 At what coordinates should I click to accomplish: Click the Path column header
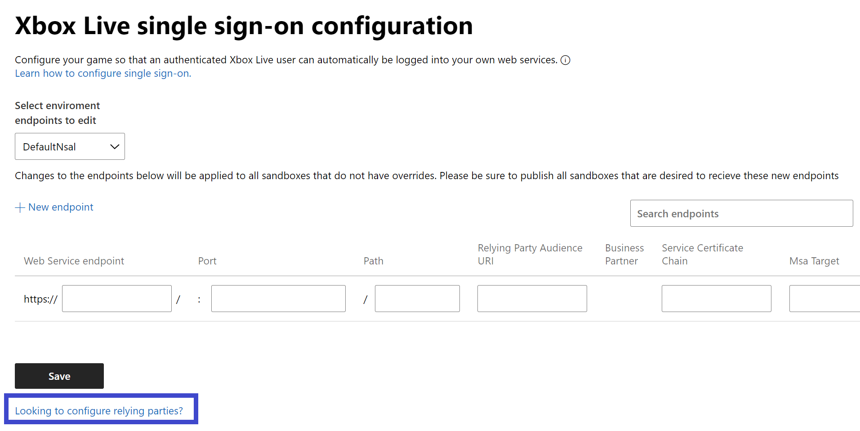[374, 261]
